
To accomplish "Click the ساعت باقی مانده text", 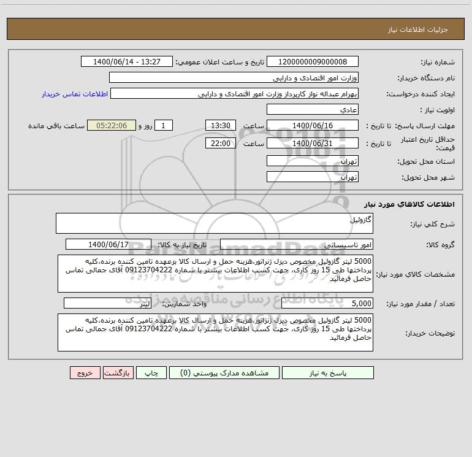I will tap(56, 126).
